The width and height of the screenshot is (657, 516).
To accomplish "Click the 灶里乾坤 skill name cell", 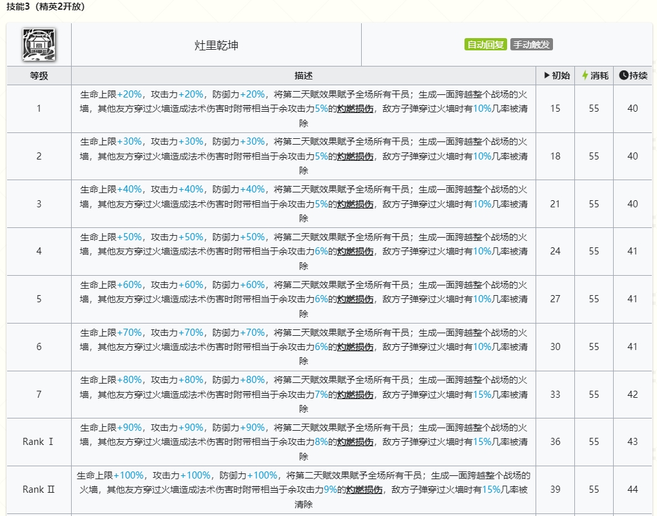I will (216, 45).
